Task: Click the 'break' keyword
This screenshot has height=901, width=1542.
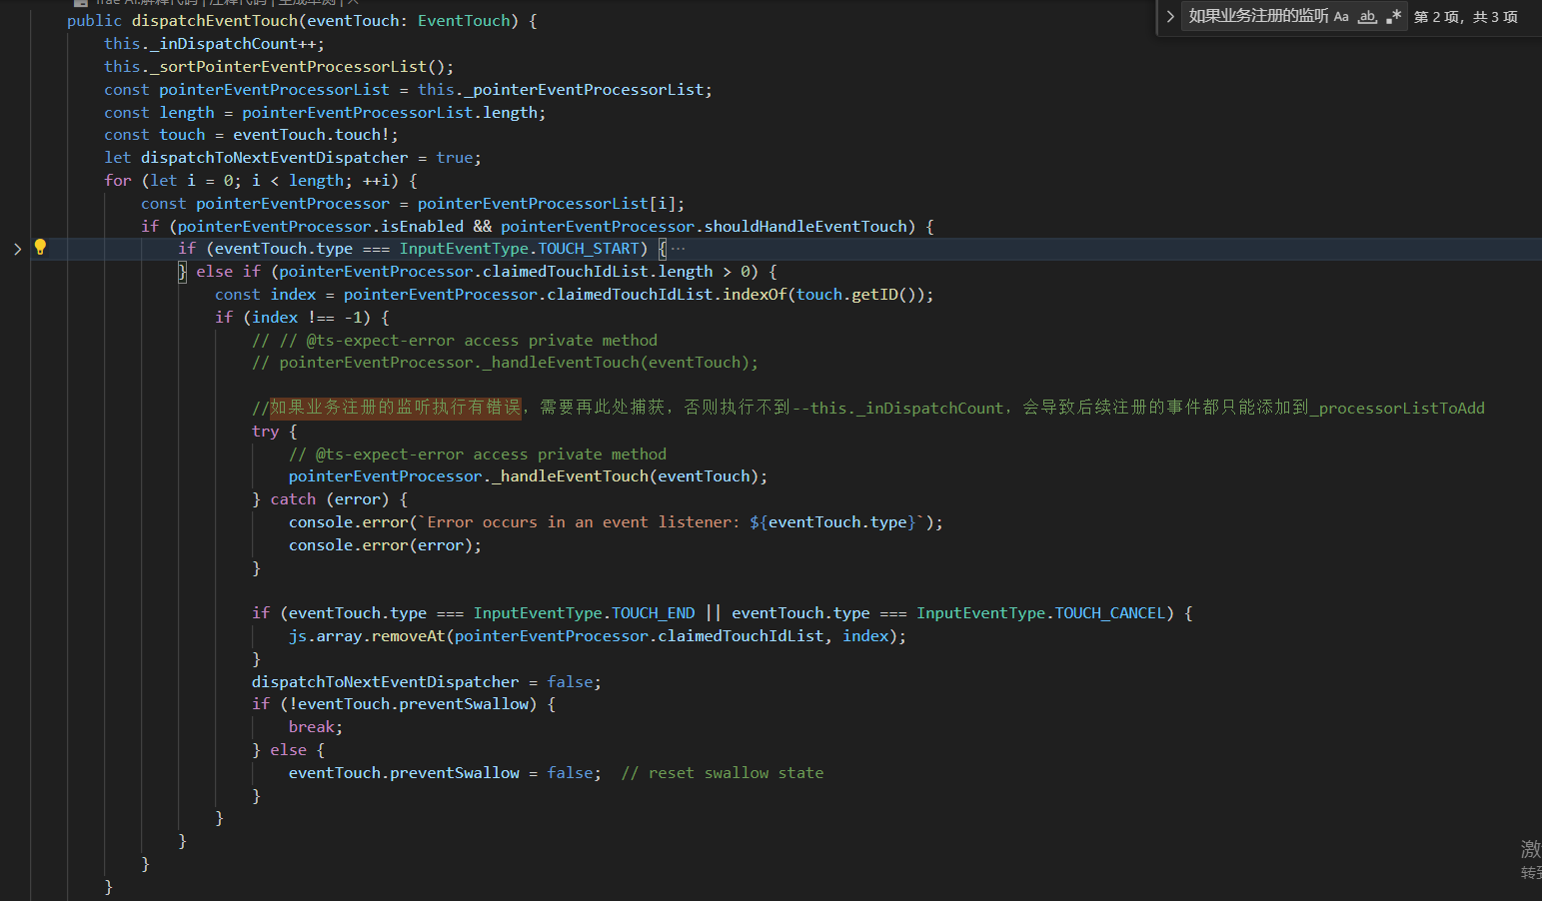Action: [x=312, y=727]
